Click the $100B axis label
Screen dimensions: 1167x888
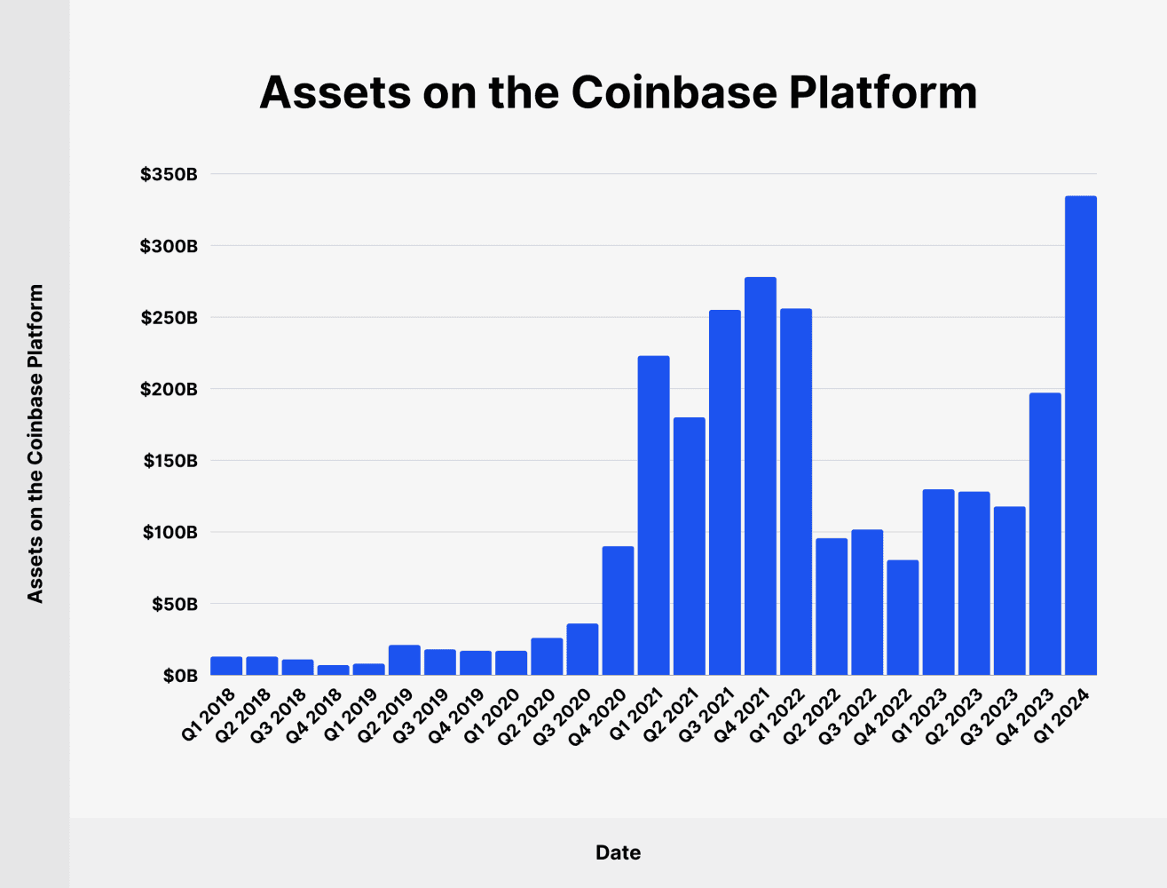pos(170,532)
